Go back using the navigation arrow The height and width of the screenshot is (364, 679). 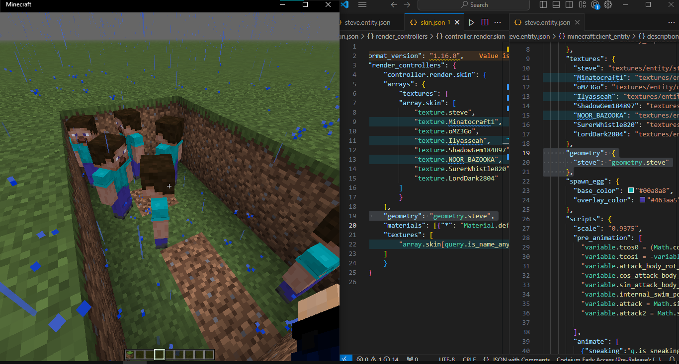click(394, 4)
